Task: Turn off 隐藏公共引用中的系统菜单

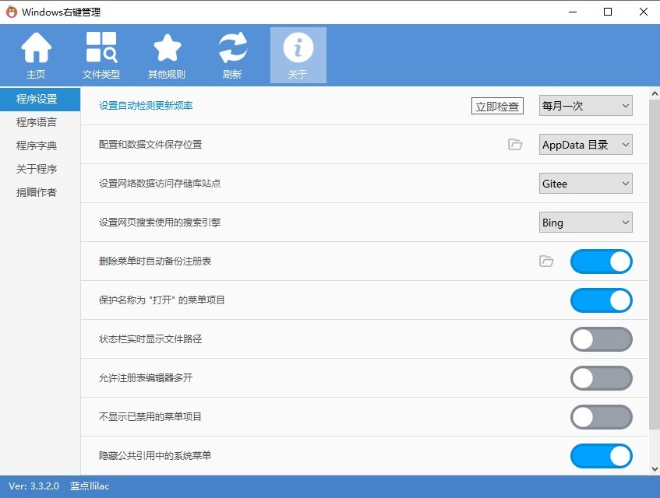Action: point(601,456)
